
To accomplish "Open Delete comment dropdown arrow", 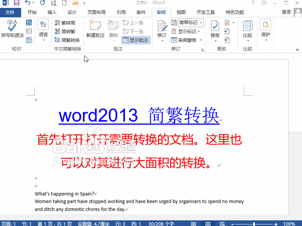I will pyautogui.click(x=114, y=41).
